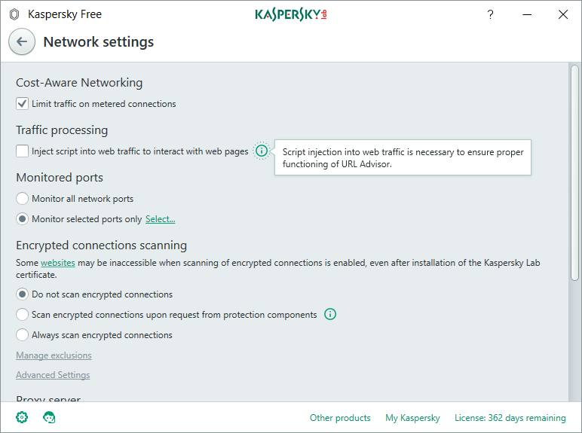The height and width of the screenshot is (433, 582).
Task: Open My Kaspersky link
Action: 412,418
